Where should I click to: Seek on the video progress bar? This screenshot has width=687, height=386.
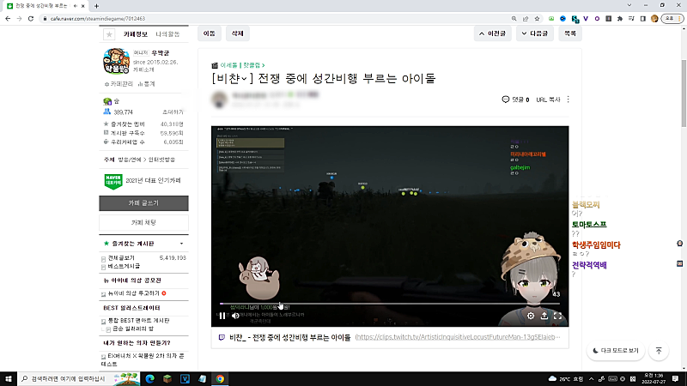point(390,304)
